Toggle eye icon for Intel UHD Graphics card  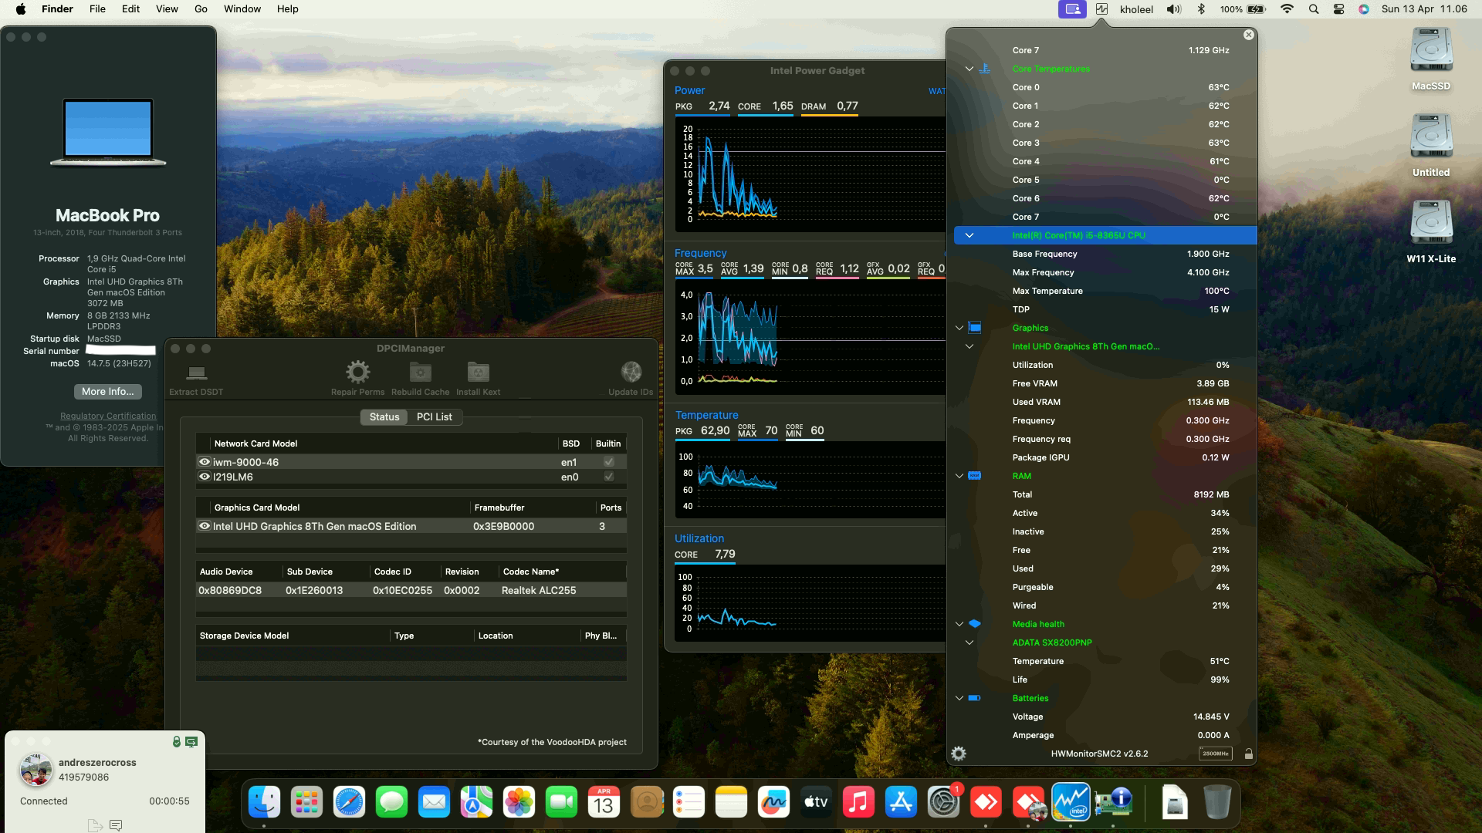[x=205, y=526]
